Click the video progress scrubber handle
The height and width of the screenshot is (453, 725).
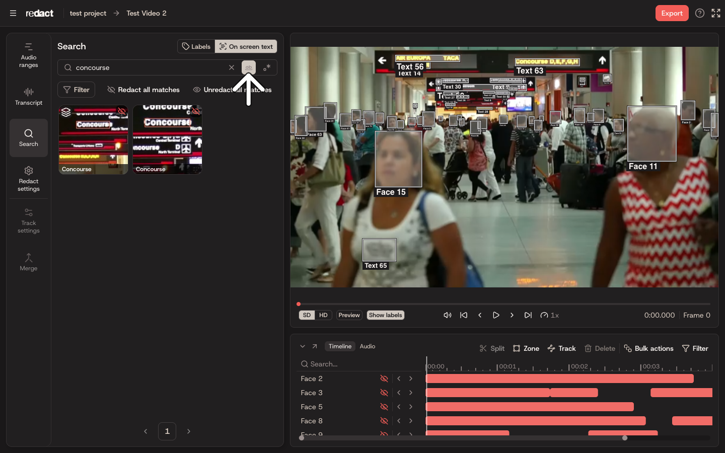pos(299,304)
